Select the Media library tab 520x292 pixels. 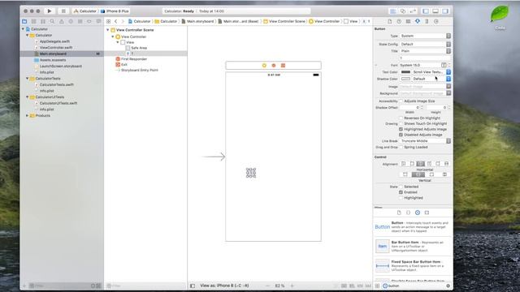pyautogui.click(x=427, y=213)
